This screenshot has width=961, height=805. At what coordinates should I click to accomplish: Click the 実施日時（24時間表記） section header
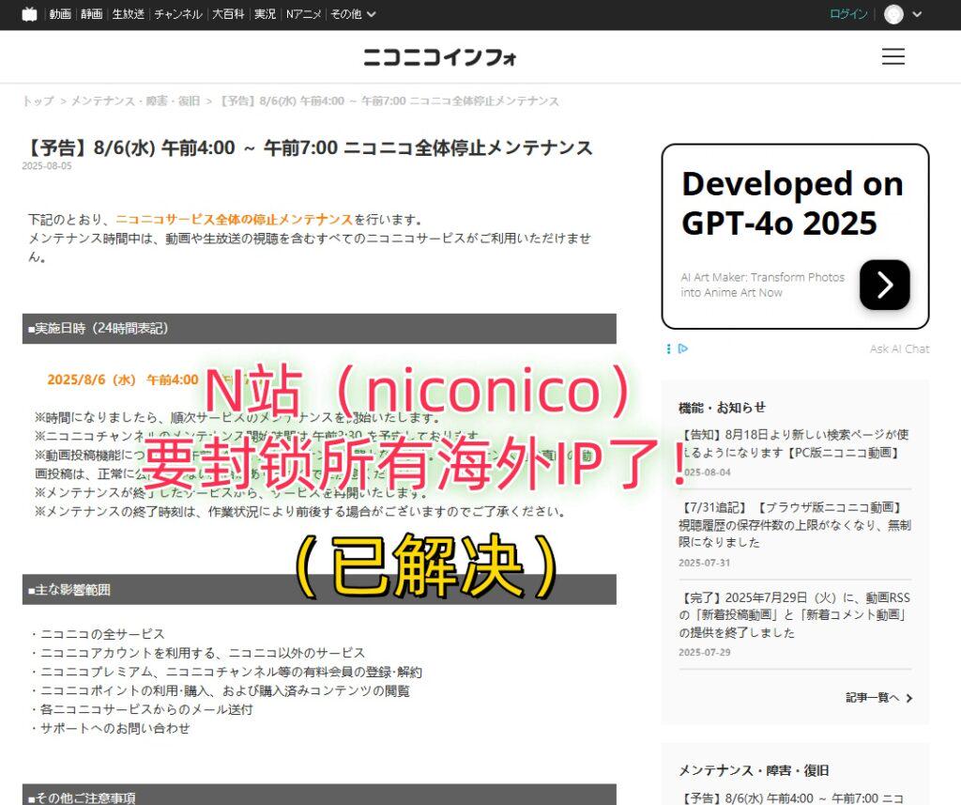pyautogui.click(x=319, y=328)
